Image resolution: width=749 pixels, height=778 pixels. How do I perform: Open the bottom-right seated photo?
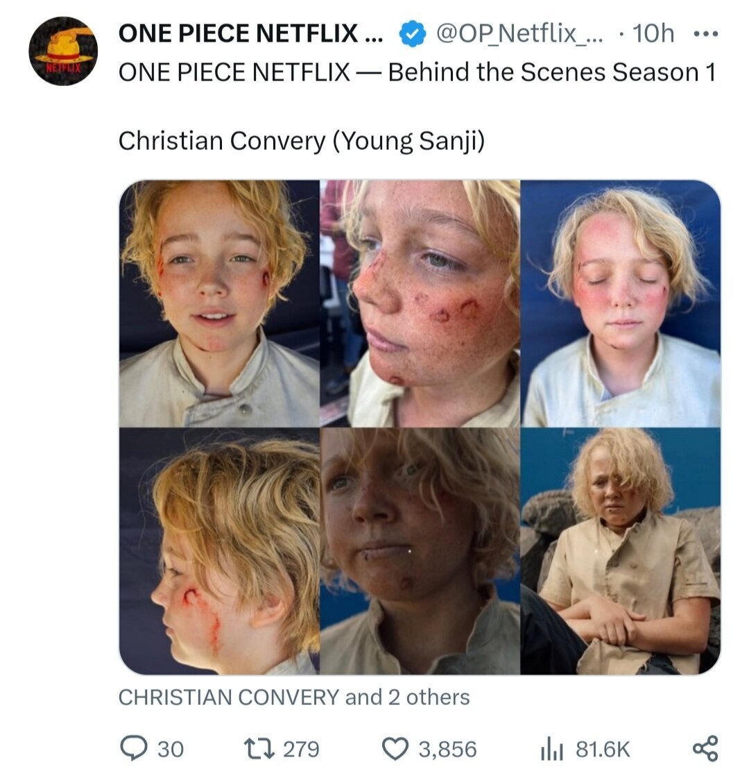621,551
